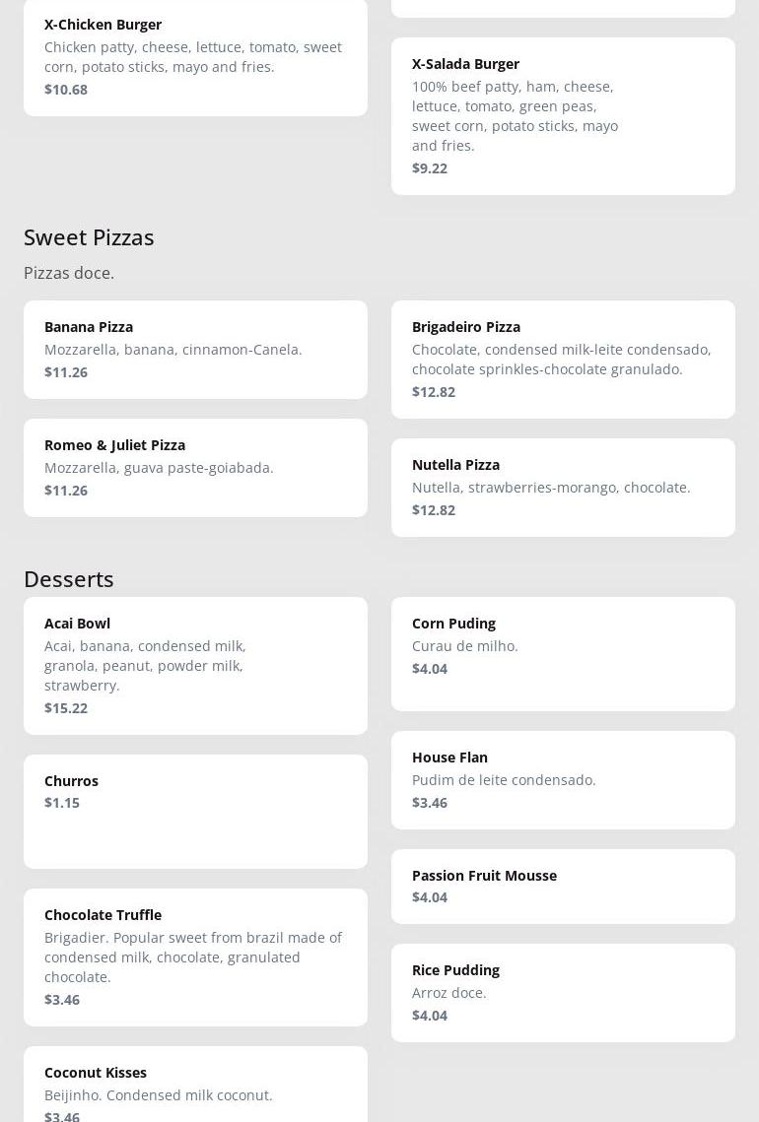Choose the Banana Pizza menu item
The height and width of the screenshot is (1122, 759).
tap(195, 349)
